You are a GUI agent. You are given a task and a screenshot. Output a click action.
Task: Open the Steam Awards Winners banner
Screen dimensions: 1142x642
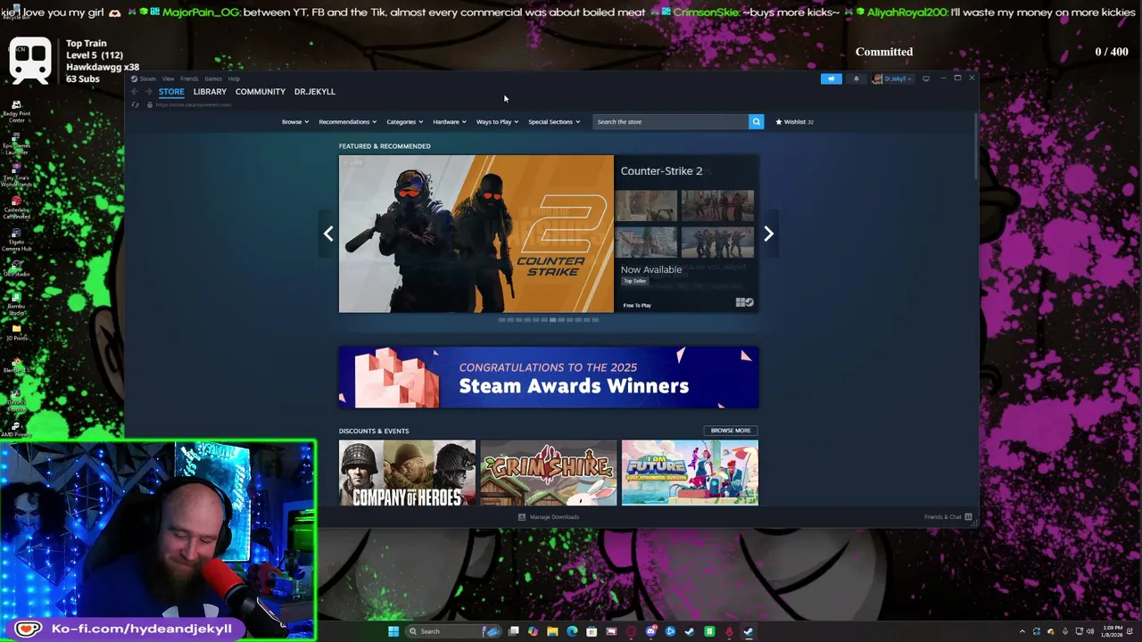click(x=549, y=377)
